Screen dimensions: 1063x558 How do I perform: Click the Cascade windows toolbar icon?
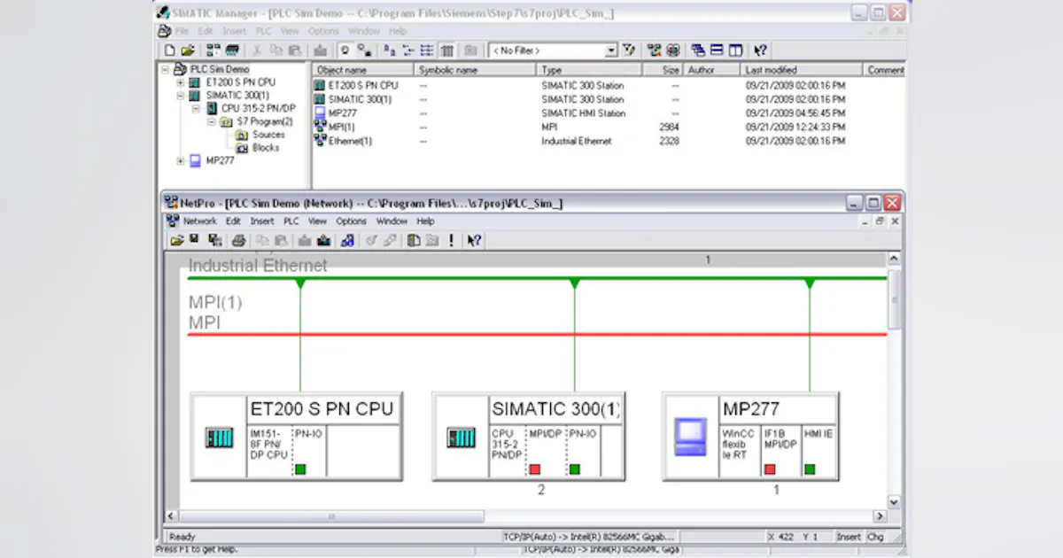(x=697, y=50)
